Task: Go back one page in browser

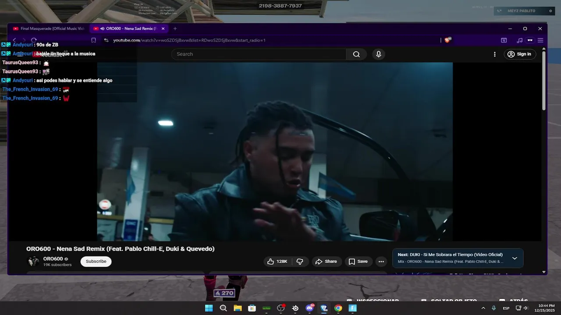Action: (x=14, y=40)
